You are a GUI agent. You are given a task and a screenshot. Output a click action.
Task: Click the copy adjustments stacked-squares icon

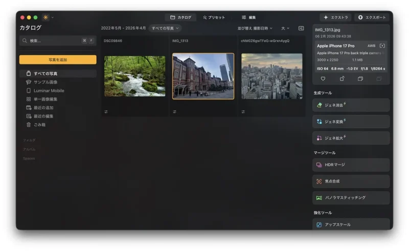tap(360, 79)
